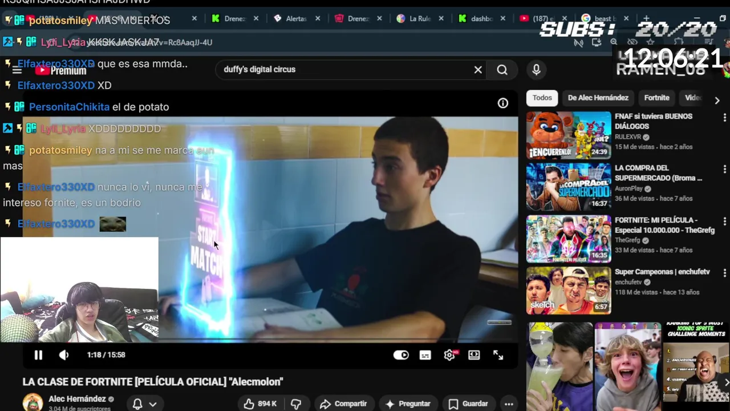Open FNAF si tuviera BUENOS DIÁLOGOS title
The image size is (730, 411).
(x=654, y=121)
